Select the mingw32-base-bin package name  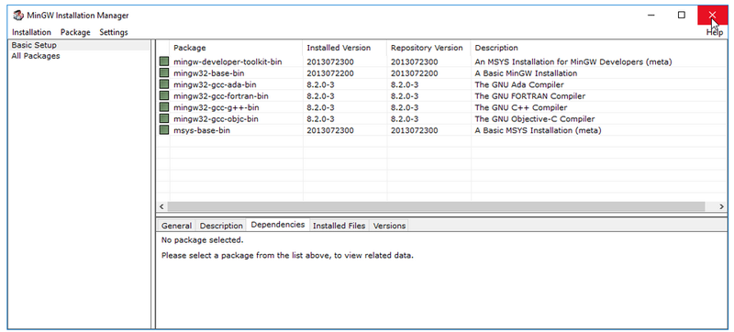point(209,73)
